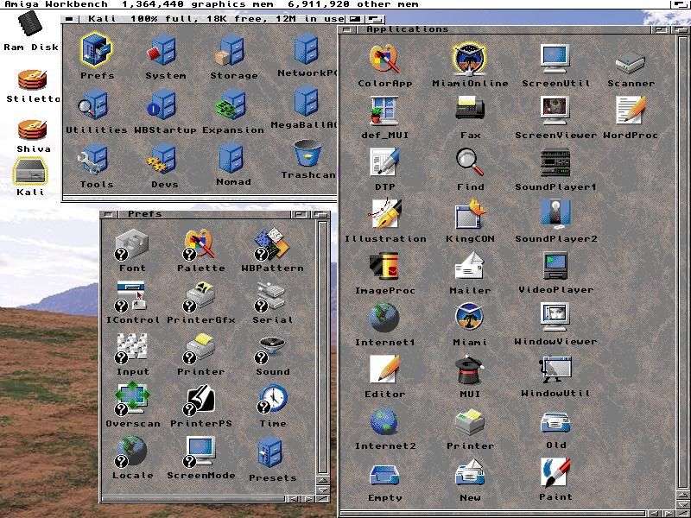Open the Internet2 globe icon
Image resolution: width=691 pixels, height=518 pixels.
(x=384, y=421)
